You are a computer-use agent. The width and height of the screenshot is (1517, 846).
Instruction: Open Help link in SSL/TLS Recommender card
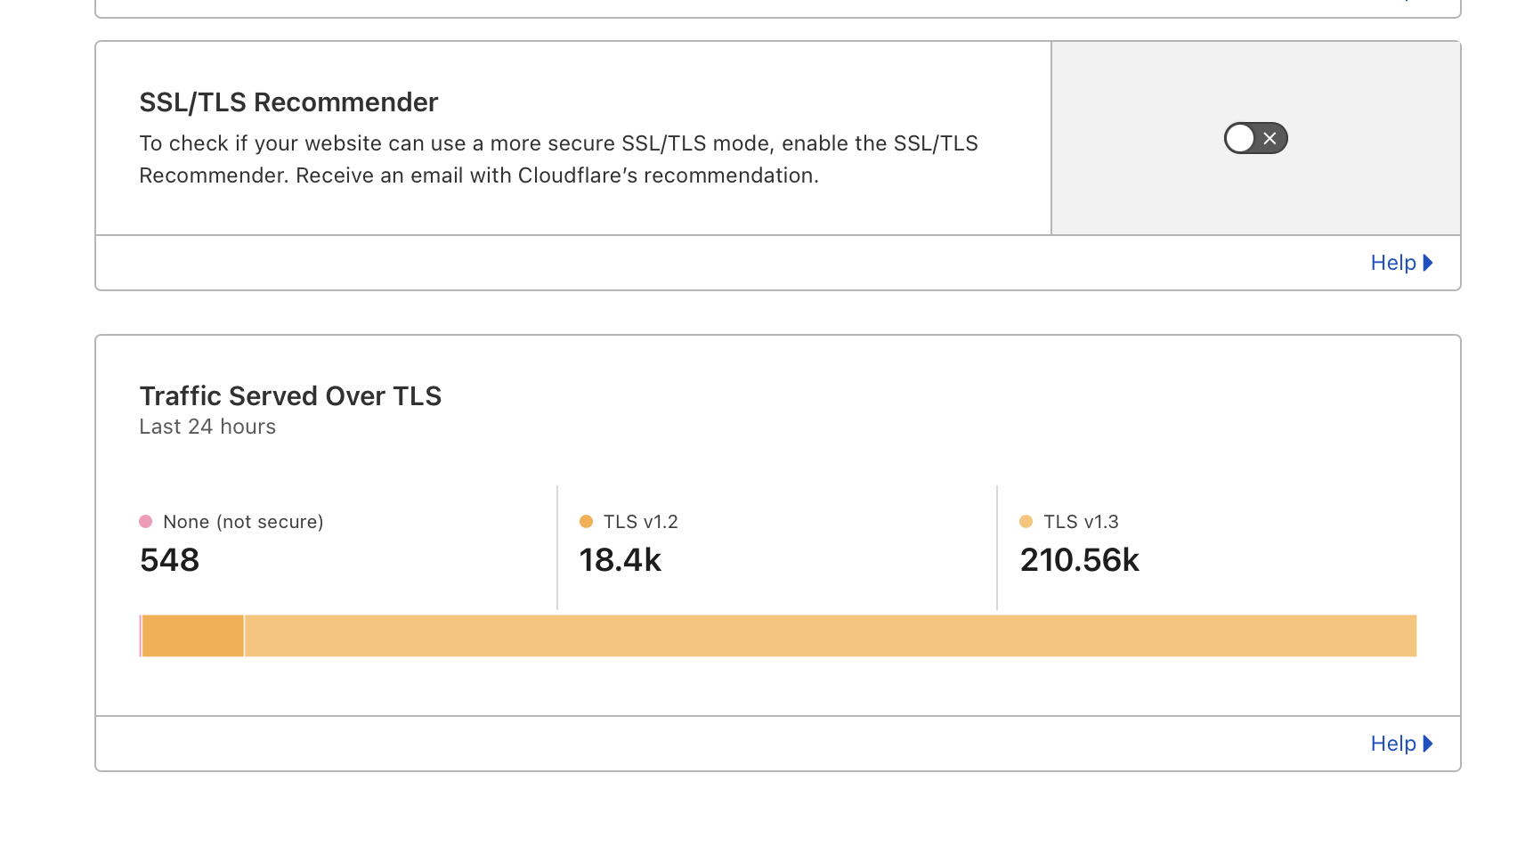click(x=1392, y=263)
